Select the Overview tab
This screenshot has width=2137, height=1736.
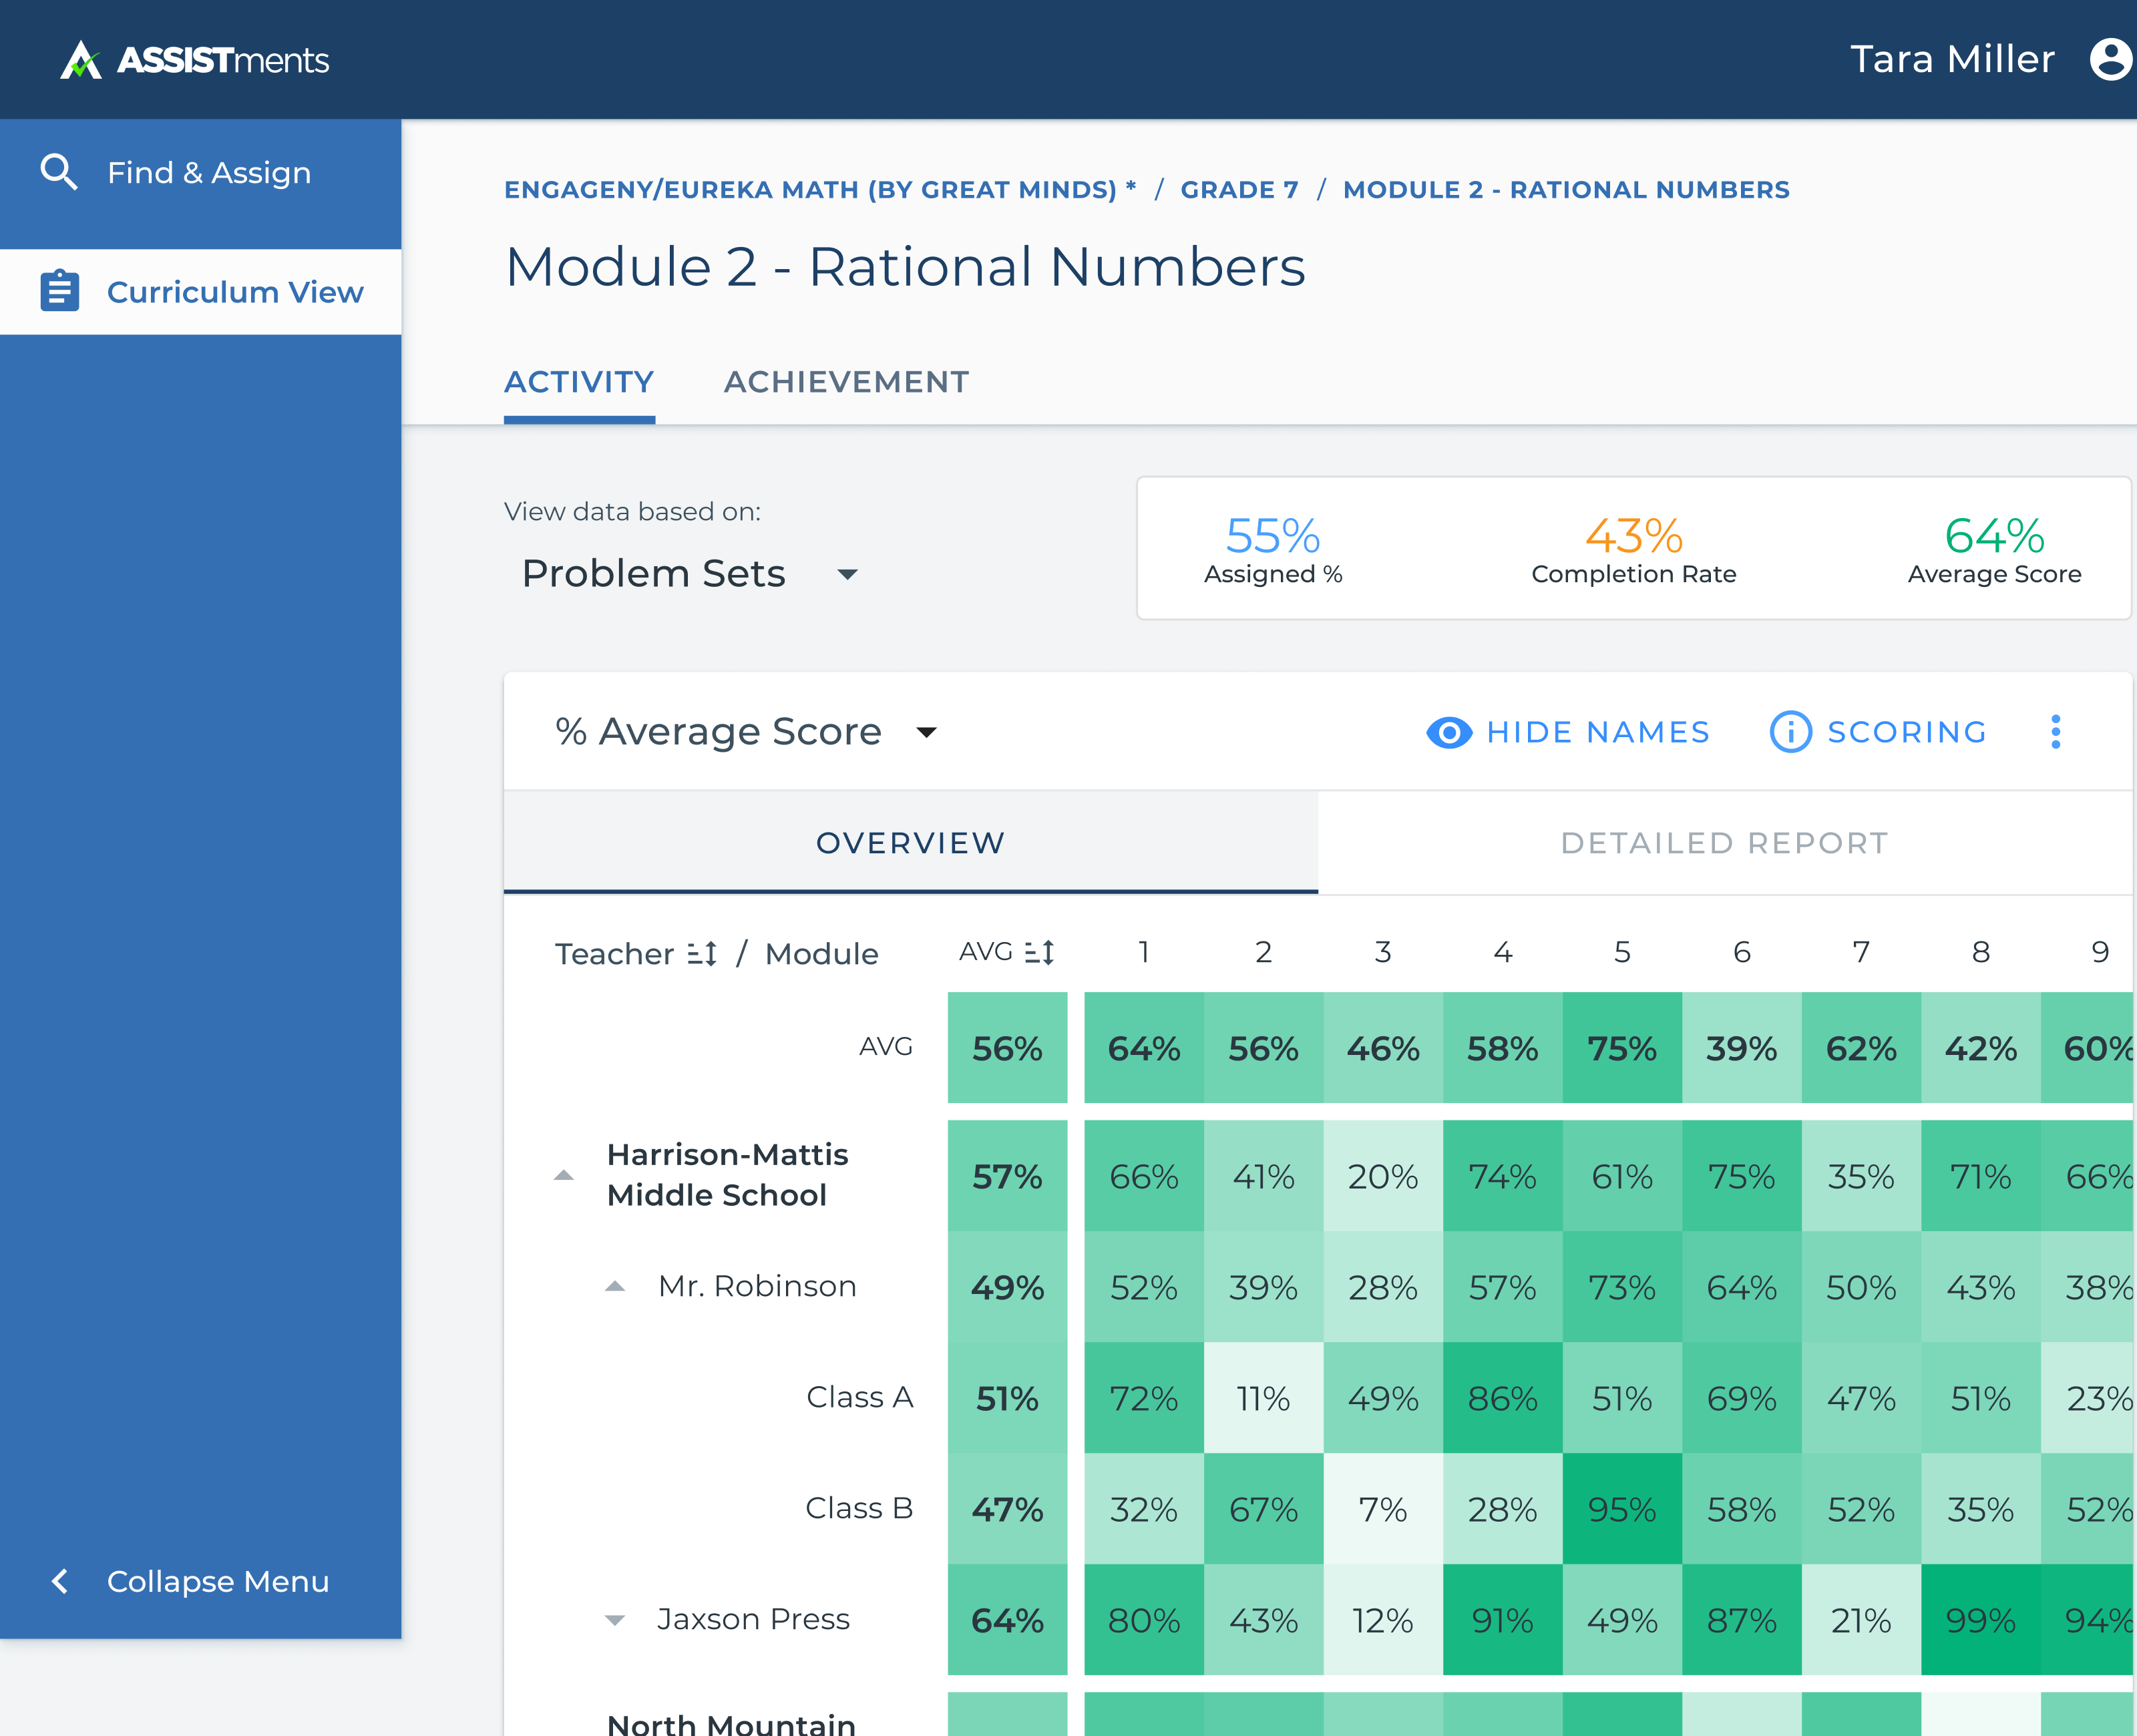[911, 843]
